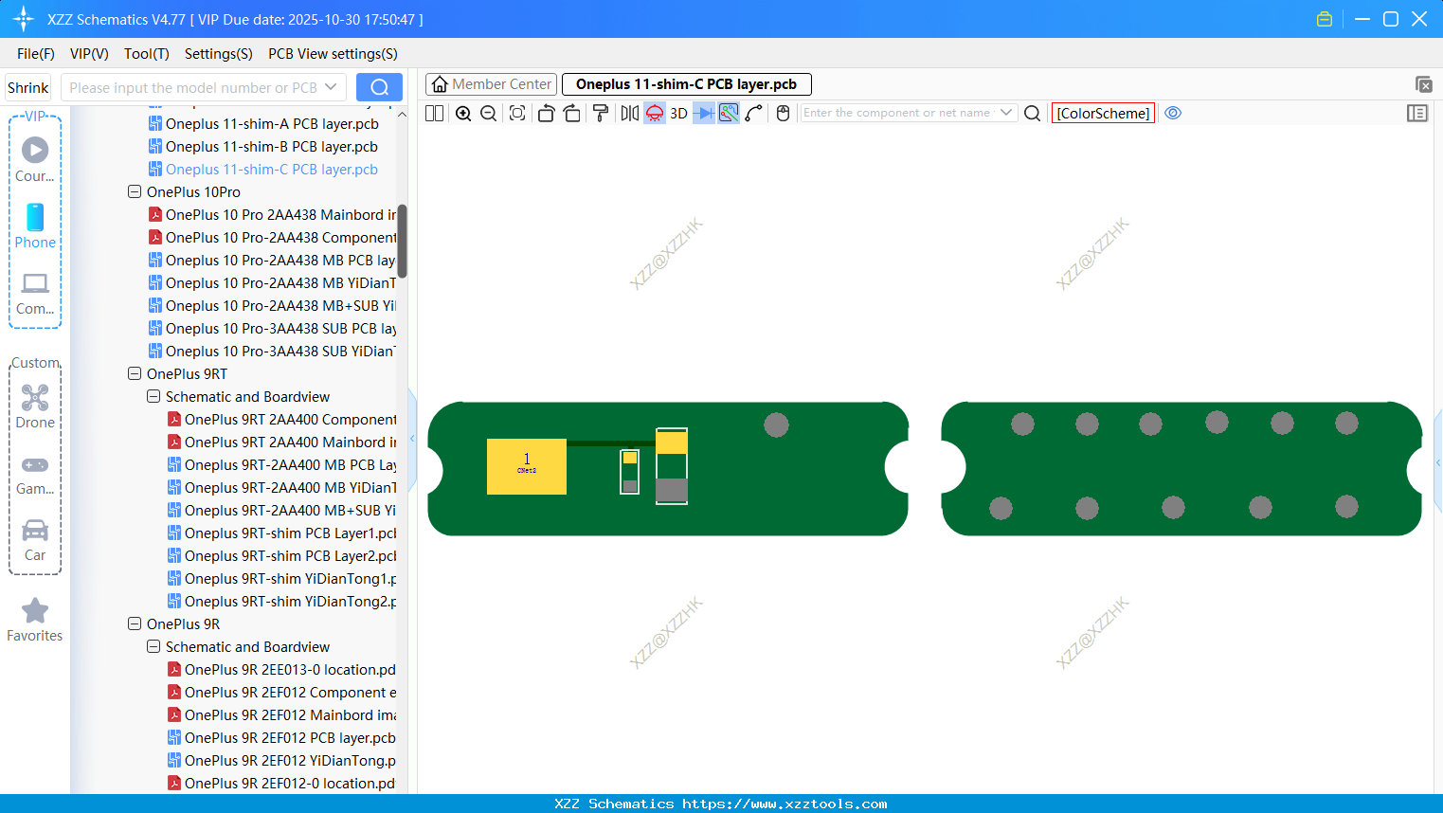Open the PCB View settings menu
Image resolution: width=1443 pixels, height=813 pixels.
332,54
